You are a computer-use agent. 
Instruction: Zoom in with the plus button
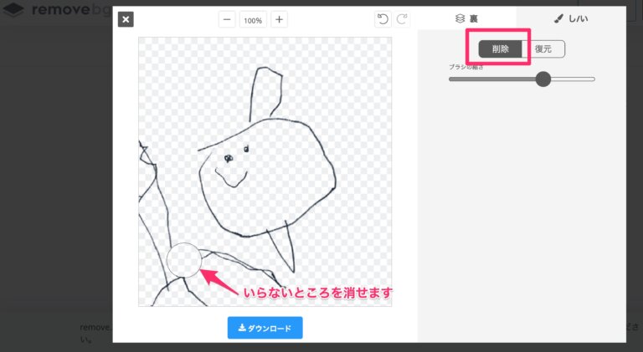tap(280, 19)
